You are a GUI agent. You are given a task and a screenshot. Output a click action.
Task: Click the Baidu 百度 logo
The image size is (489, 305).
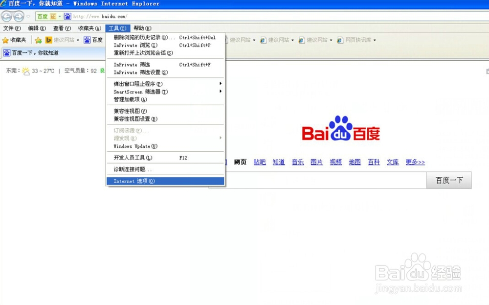pos(341,129)
